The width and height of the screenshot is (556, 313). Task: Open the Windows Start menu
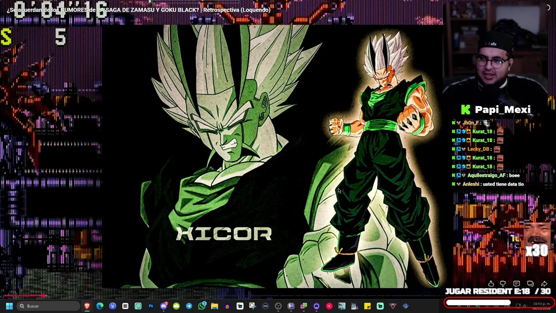coord(9,306)
